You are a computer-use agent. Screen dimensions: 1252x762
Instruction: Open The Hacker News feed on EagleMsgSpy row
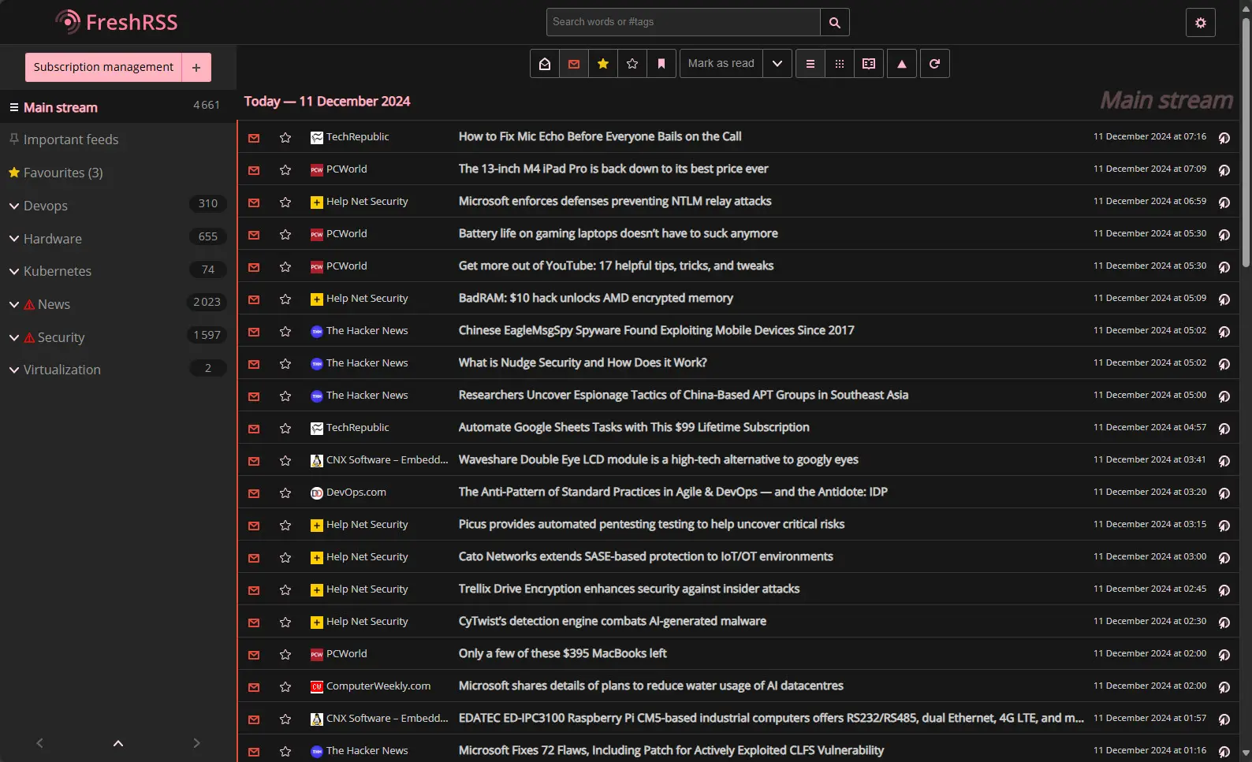pos(360,331)
